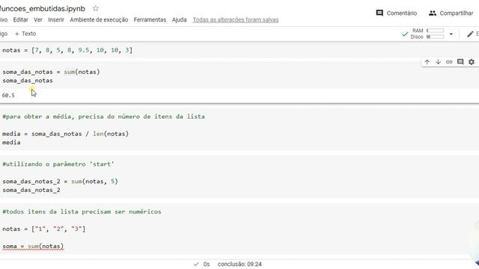Click the output value 60.5
Viewport: 479px width, 269px height.
pyautogui.click(x=8, y=96)
